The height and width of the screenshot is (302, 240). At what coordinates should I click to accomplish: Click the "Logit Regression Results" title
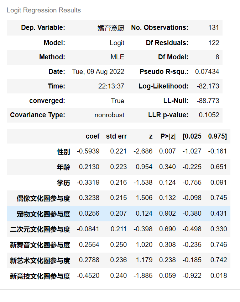pos(44,10)
